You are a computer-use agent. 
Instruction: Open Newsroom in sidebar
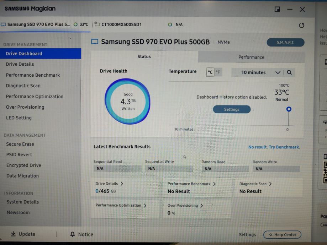pyautogui.click(x=18, y=213)
